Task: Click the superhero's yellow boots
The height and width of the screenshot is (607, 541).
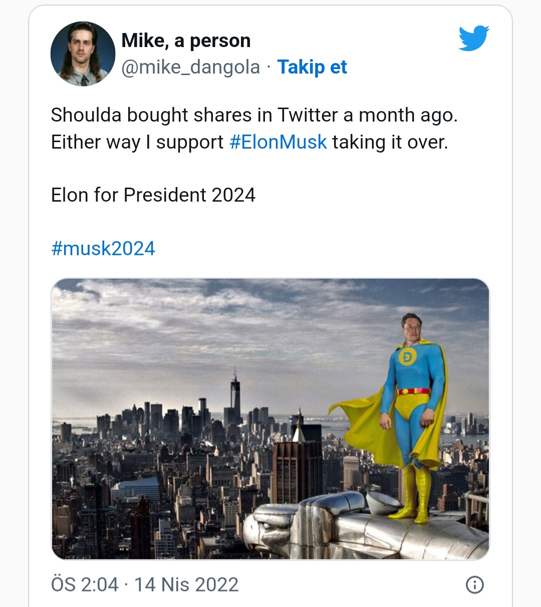Action: pyautogui.click(x=416, y=495)
